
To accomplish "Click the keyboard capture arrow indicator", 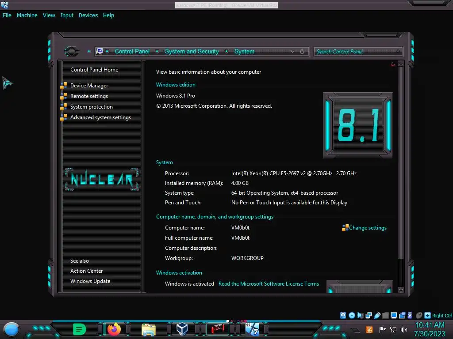I will [x=427, y=315].
